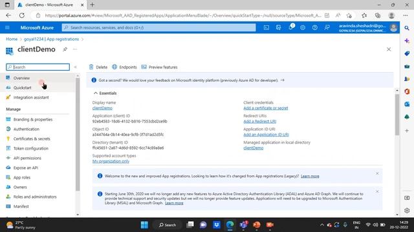Image resolution: width=414 pixels, height=232 pixels.
Task: Open taskbar Search
Action: tap(168, 225)
